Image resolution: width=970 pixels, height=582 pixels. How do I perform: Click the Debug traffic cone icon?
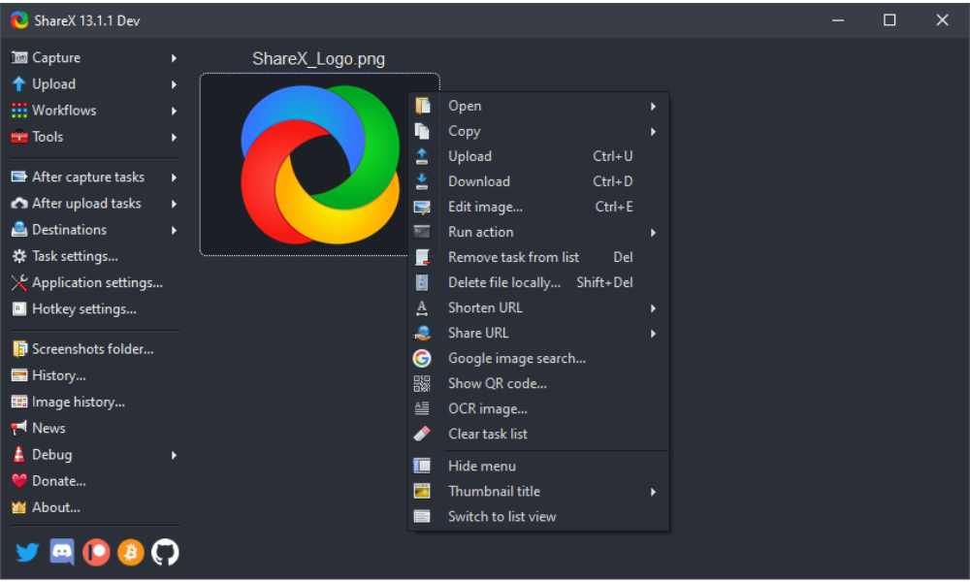[19, 455]
